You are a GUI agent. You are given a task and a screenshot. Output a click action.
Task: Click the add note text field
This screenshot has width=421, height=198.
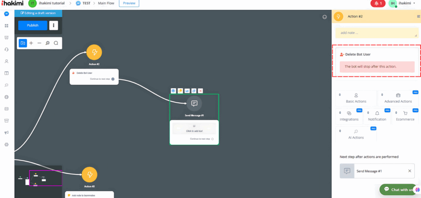point(376,33)
